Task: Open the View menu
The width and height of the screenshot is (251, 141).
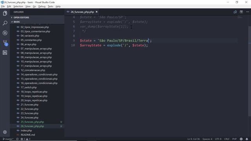Action: (x=28, y=6)
